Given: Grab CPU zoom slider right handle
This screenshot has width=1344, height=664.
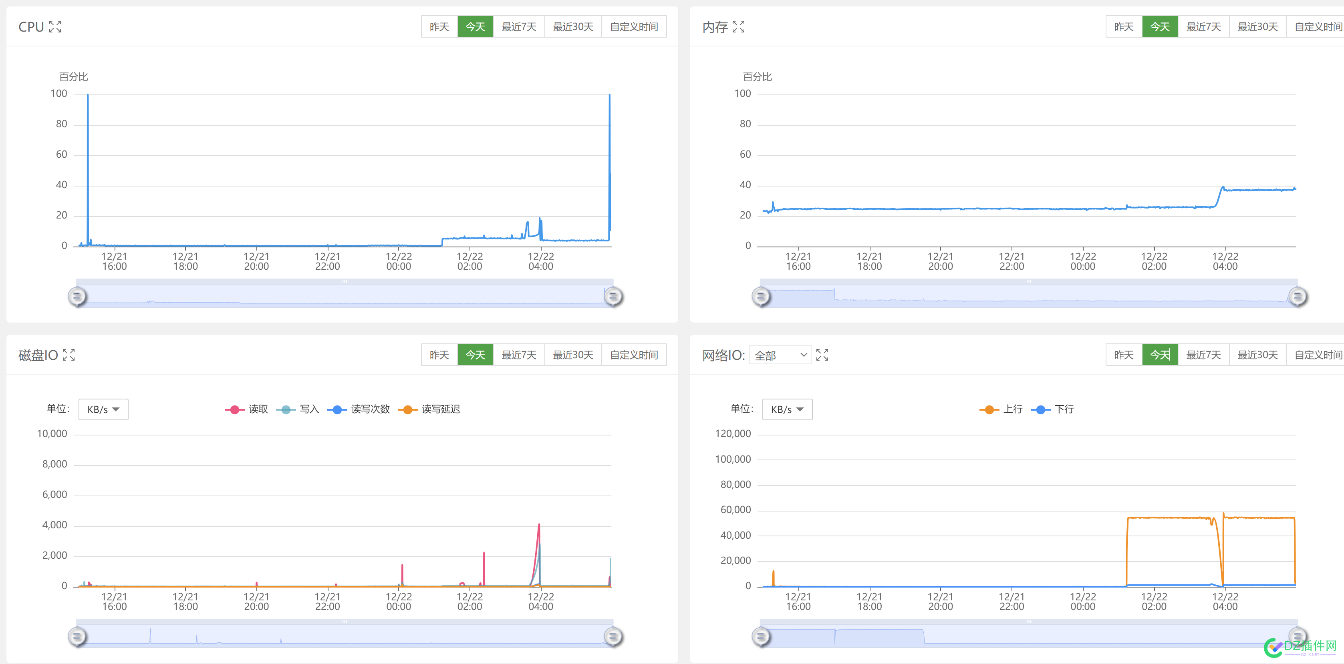Looking at the screenshot, I should tap(613, 297).
